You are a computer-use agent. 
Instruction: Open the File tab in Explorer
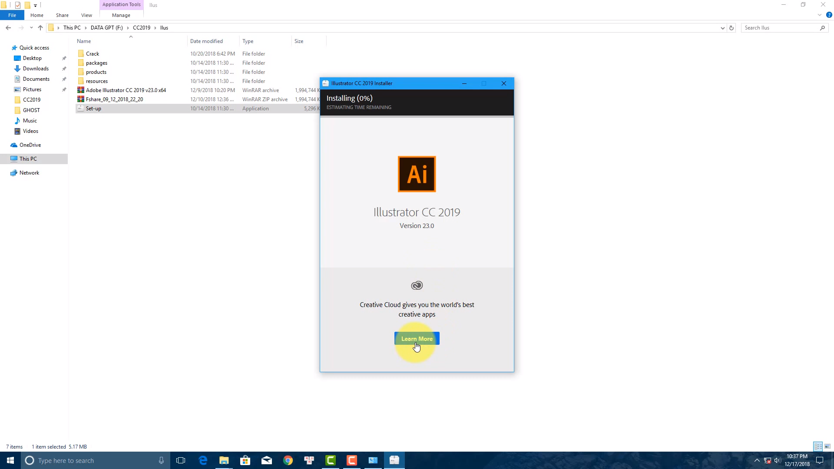(x=12, y=15)
